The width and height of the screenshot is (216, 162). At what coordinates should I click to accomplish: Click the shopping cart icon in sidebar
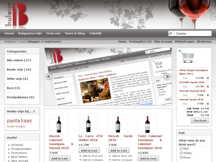point(187,56)
